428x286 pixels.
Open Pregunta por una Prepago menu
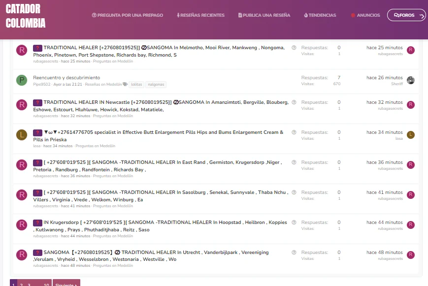click(128, 15)
